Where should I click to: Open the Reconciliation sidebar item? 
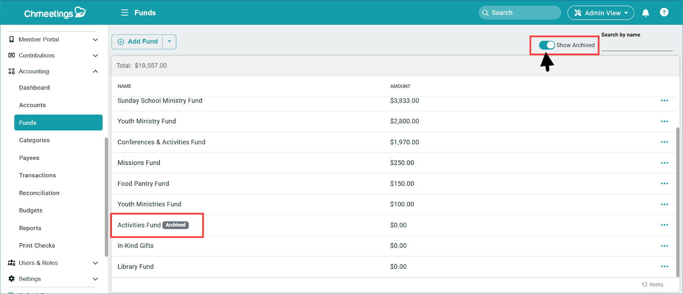click(39, 193)
